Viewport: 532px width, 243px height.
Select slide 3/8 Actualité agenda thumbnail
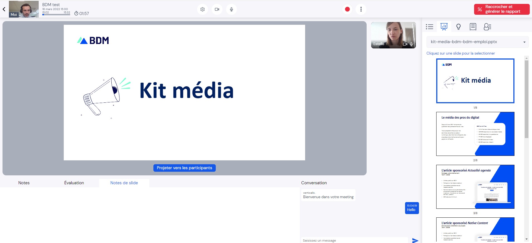pos(475,187)
